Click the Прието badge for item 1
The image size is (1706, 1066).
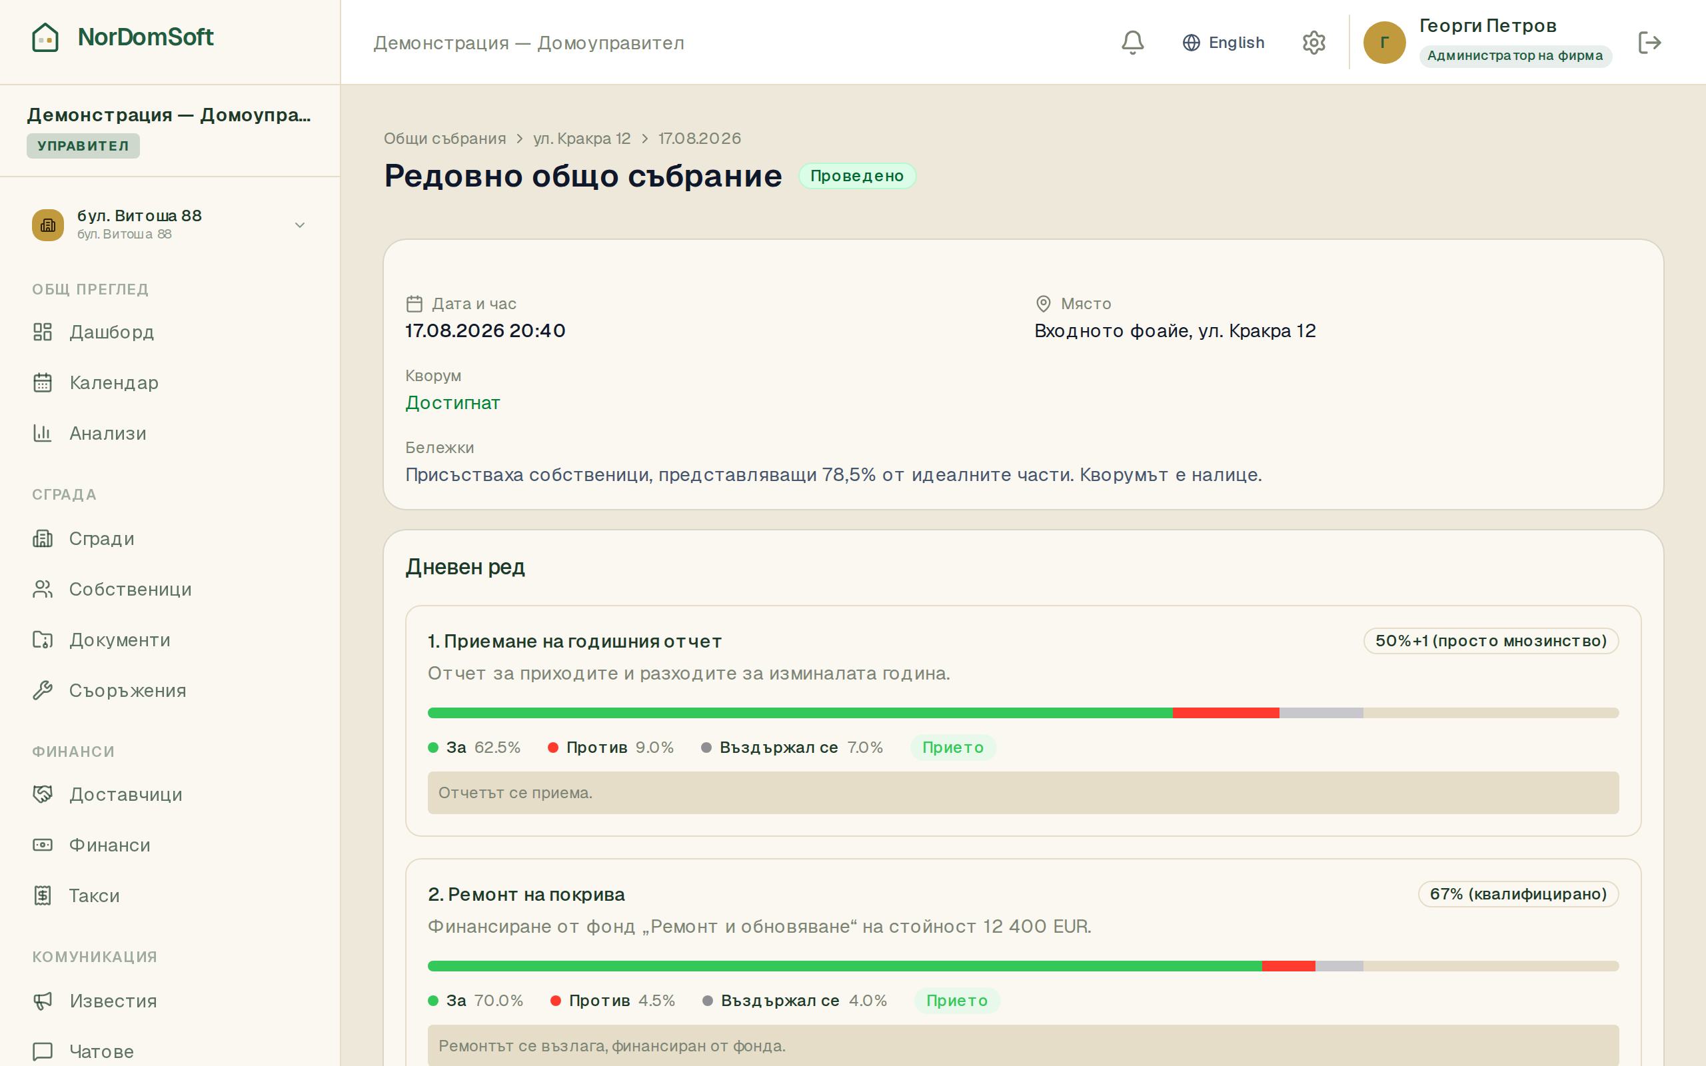952,748
